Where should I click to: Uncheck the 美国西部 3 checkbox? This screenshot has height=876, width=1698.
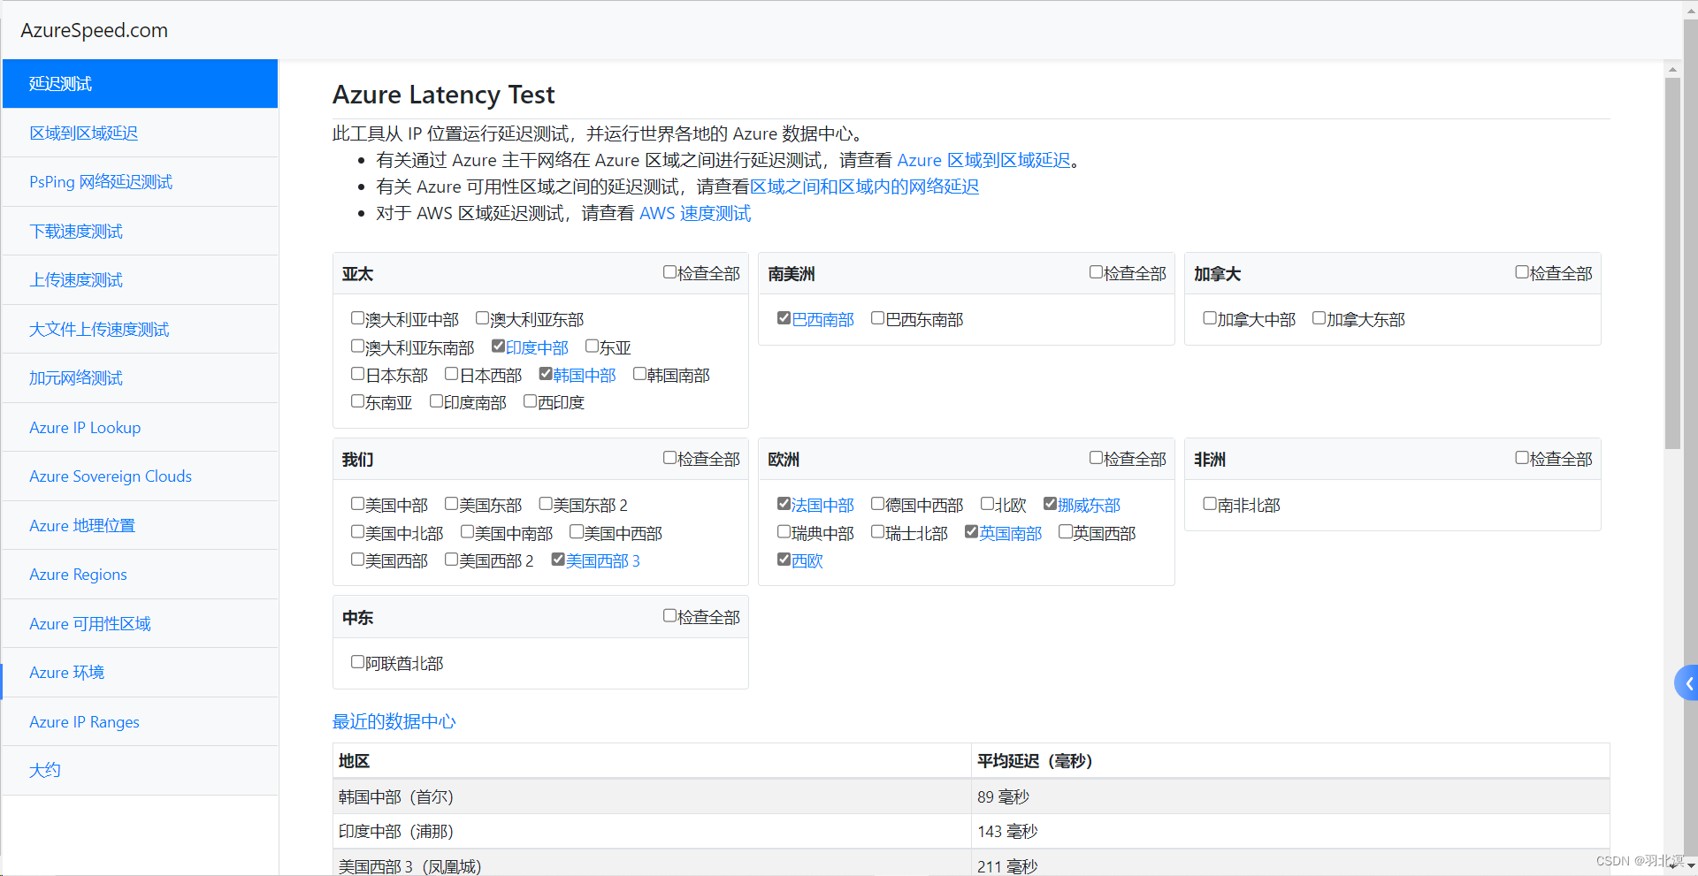pyautogui.click(x=558, y=560)
